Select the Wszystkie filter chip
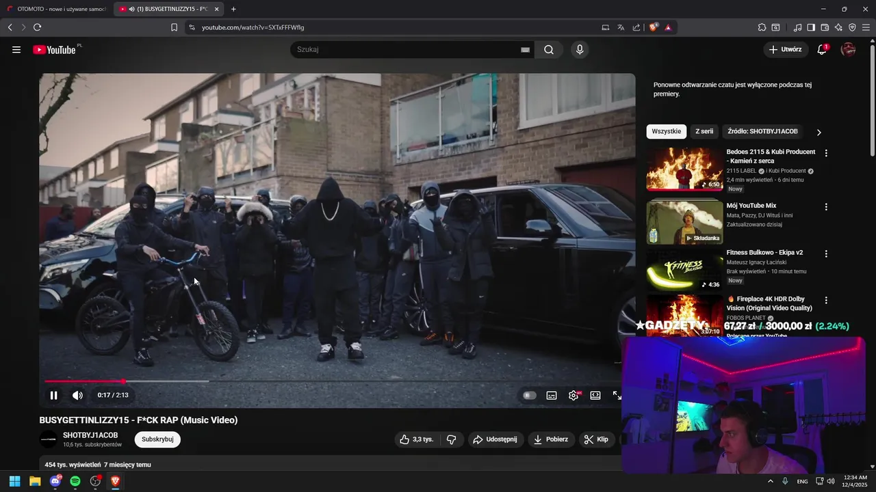The width and height of the screenshot is (876, 492). click(x=666, y=131)
